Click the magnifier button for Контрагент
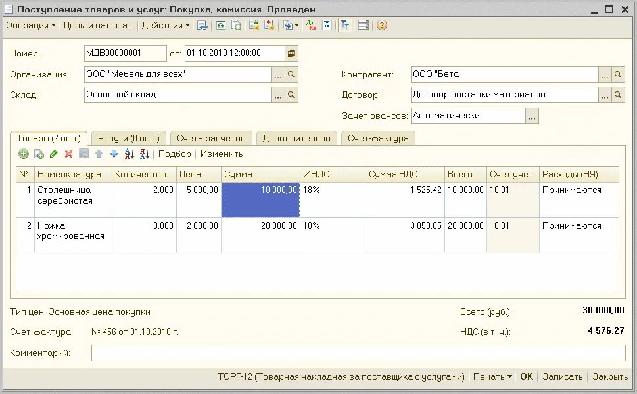The image size is (637, 394). click(x=618, y=74)
